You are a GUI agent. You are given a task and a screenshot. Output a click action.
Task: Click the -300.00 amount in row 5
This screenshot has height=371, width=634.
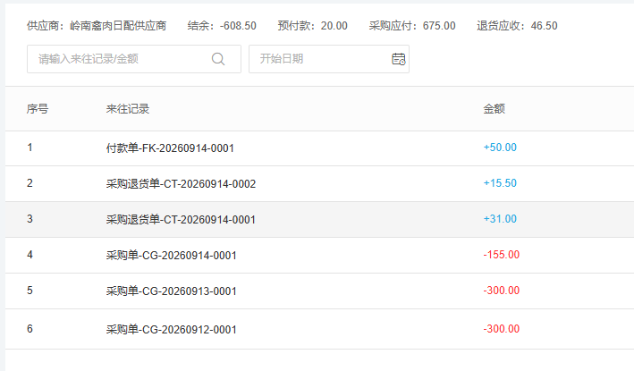502,291
